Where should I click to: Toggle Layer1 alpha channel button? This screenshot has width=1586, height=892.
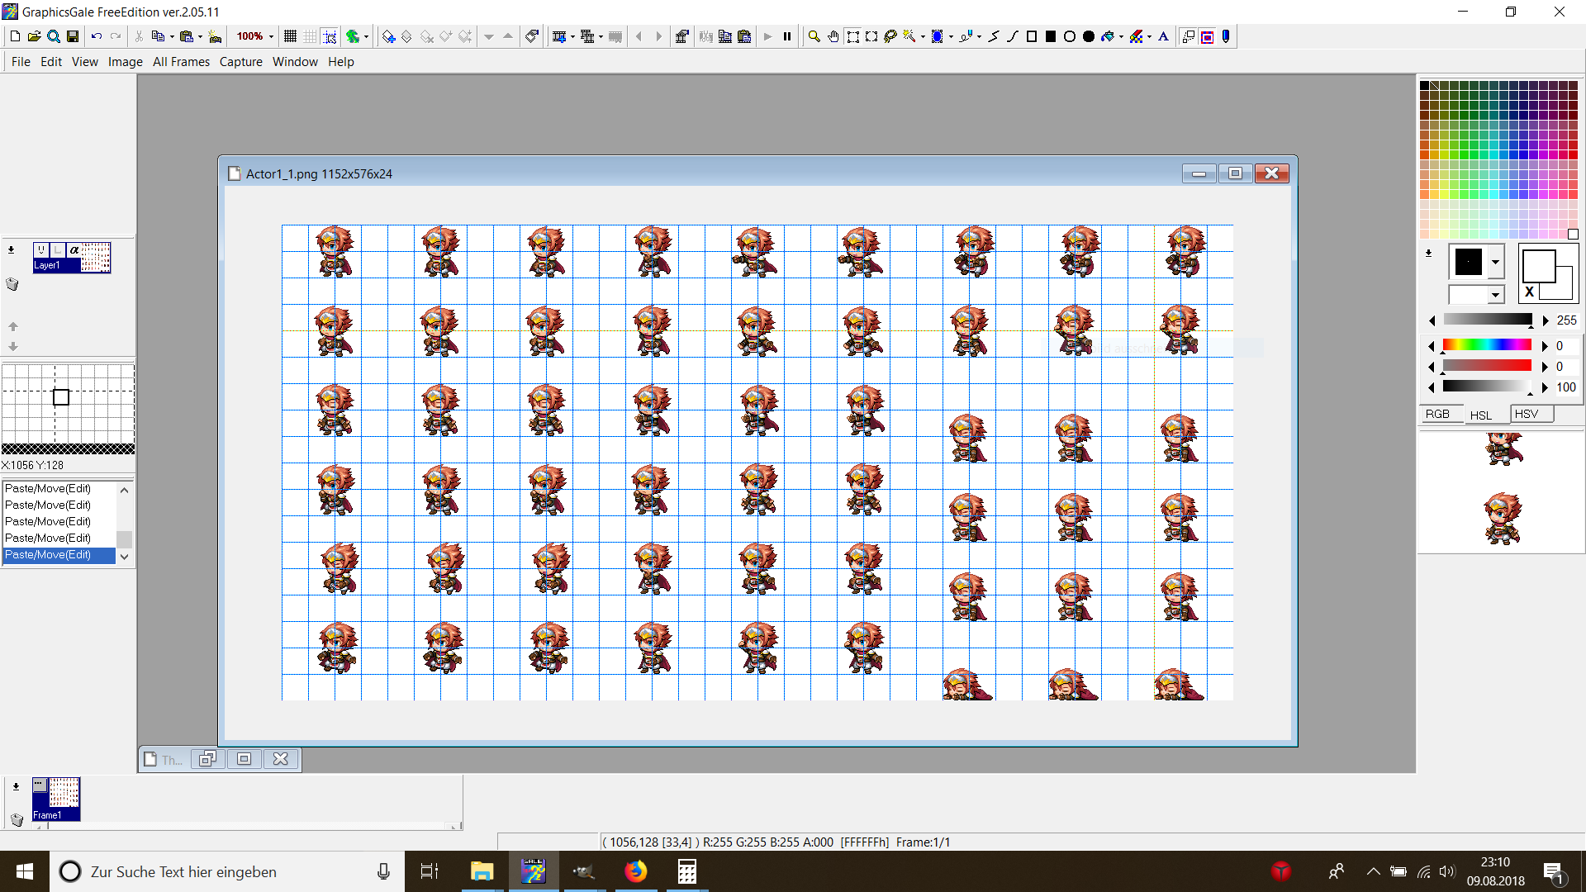click(x=74, y=249)
